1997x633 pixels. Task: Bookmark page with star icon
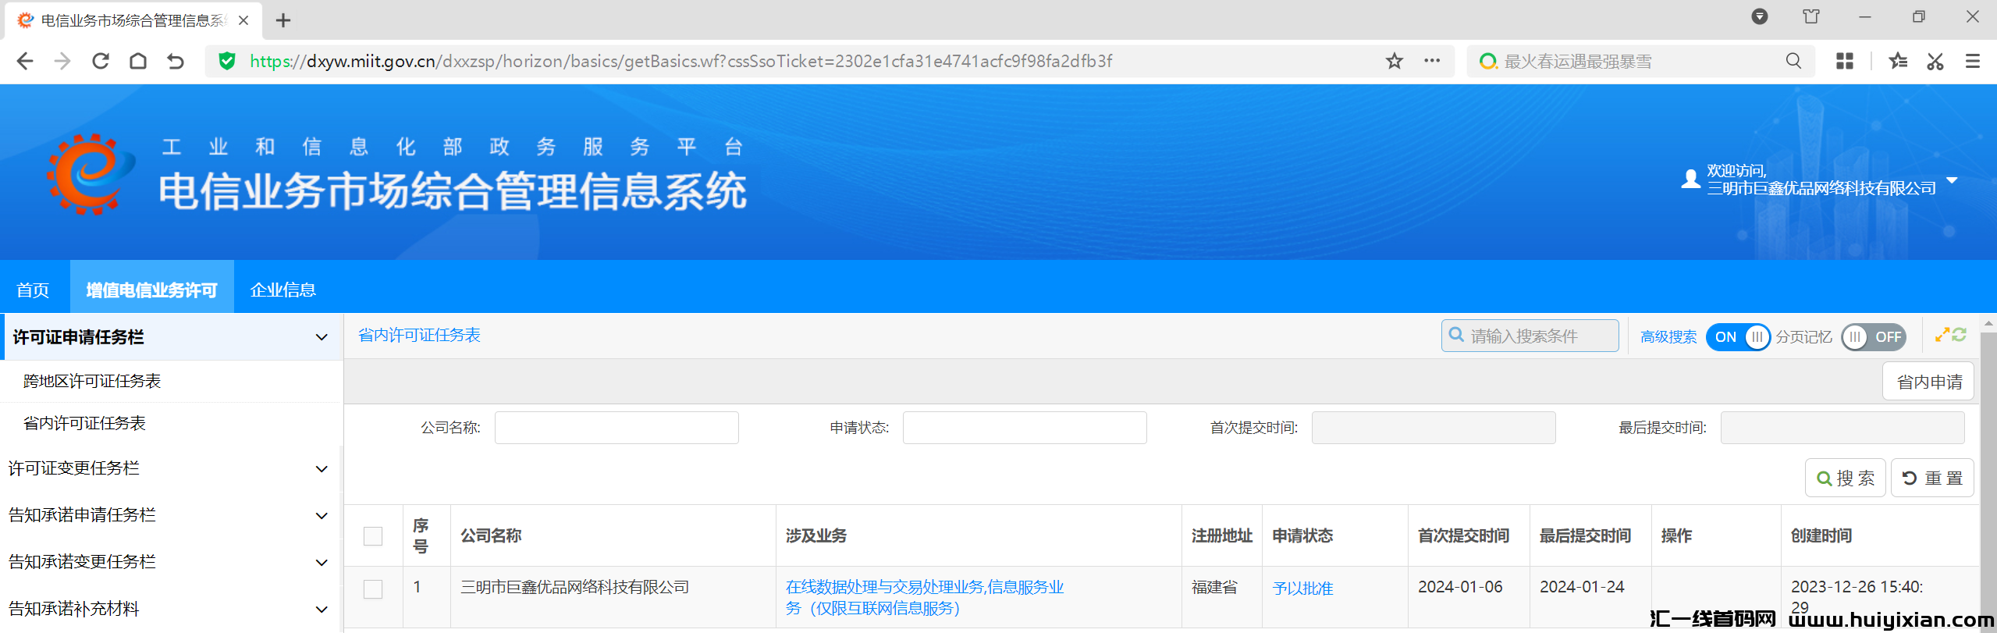pyautogui.click(x=1394, y=61)
